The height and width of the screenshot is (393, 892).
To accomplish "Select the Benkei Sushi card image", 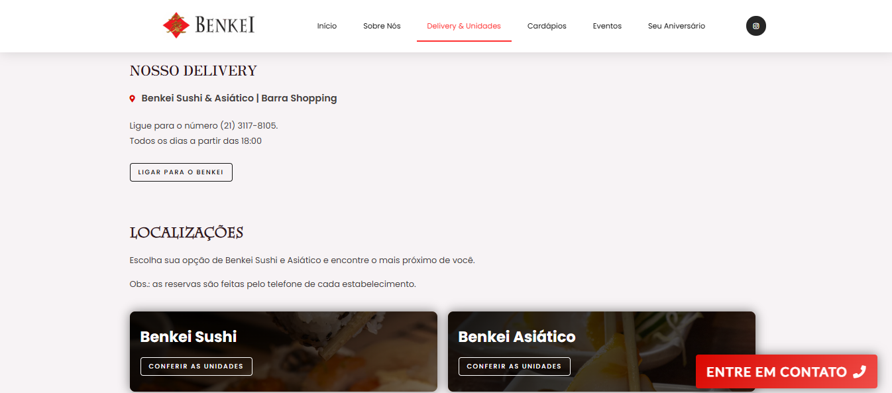I will tap(284, 351).
